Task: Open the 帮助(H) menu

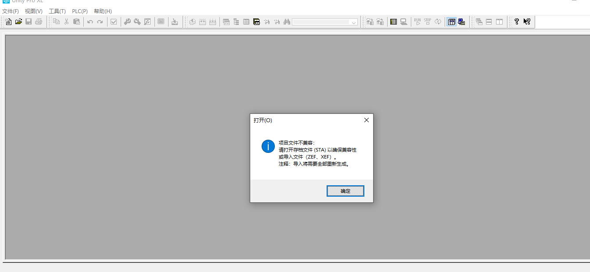Action: (x=103, y=11)
